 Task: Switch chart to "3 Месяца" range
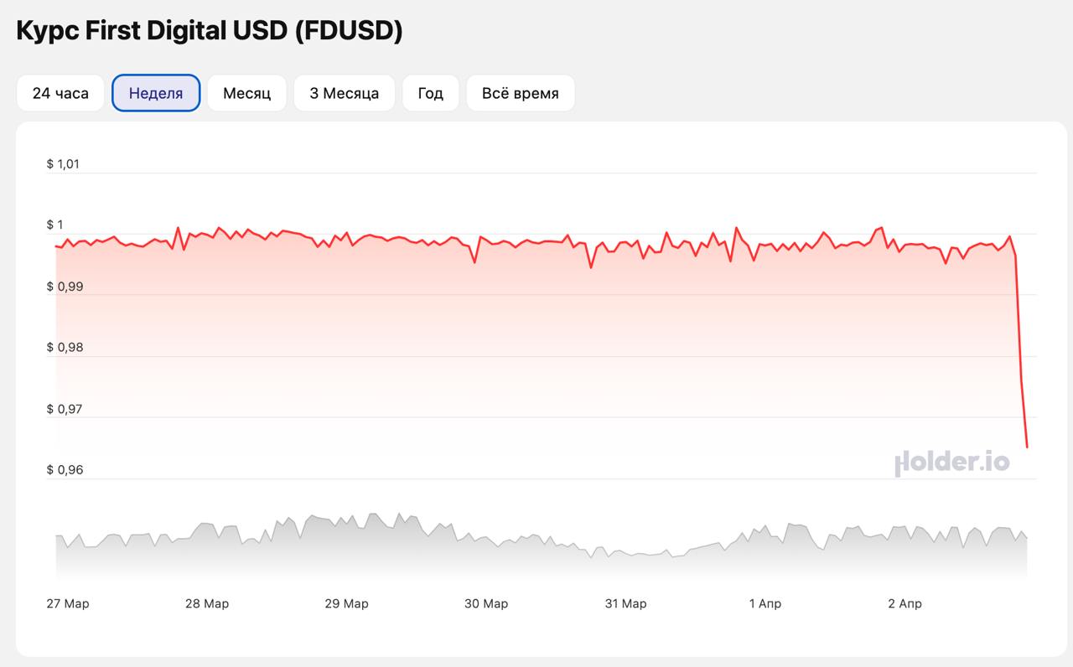point(344,93)
